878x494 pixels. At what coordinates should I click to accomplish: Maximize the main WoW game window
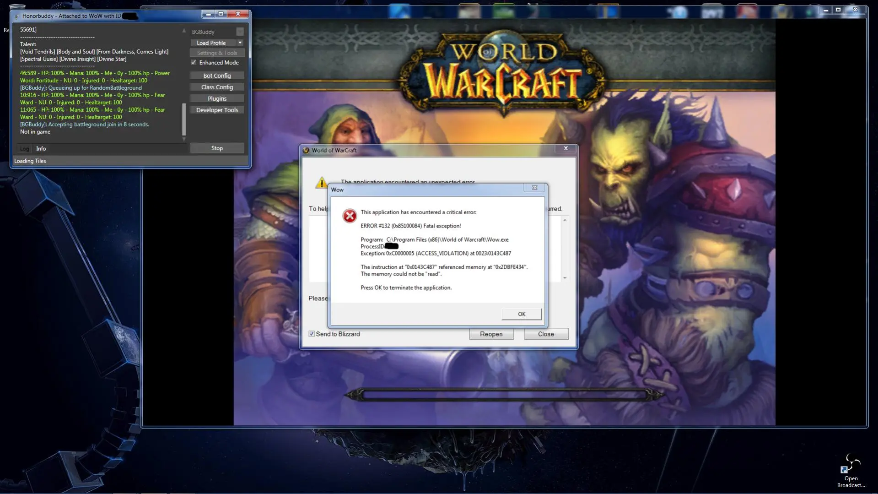[x=838, y=10]
